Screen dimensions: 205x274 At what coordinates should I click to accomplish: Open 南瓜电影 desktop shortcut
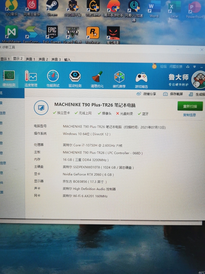click(113, 35)
